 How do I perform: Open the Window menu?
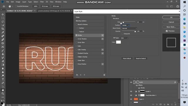(x=58, y=2)
